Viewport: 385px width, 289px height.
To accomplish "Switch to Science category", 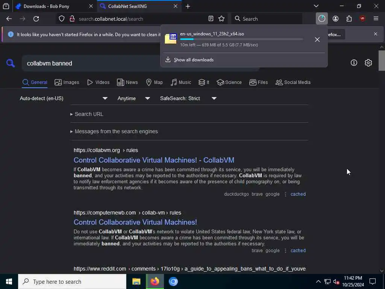I will (x=229, y=82).
